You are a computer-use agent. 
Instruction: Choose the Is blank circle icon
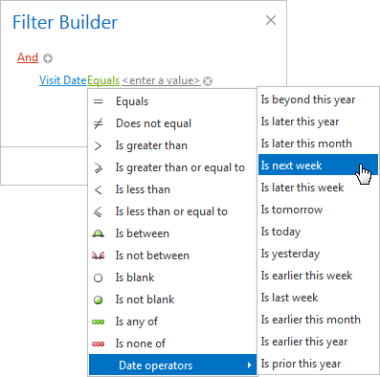click(x=98, y=277)
